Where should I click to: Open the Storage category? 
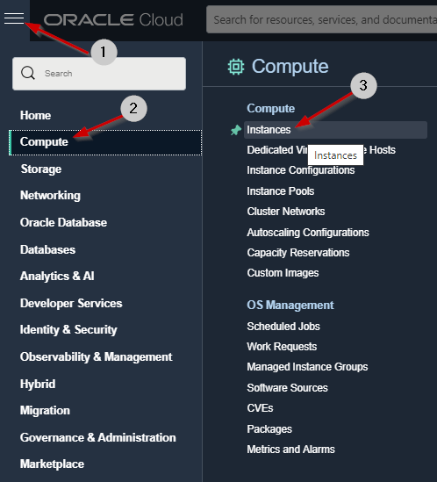(41, 169)
